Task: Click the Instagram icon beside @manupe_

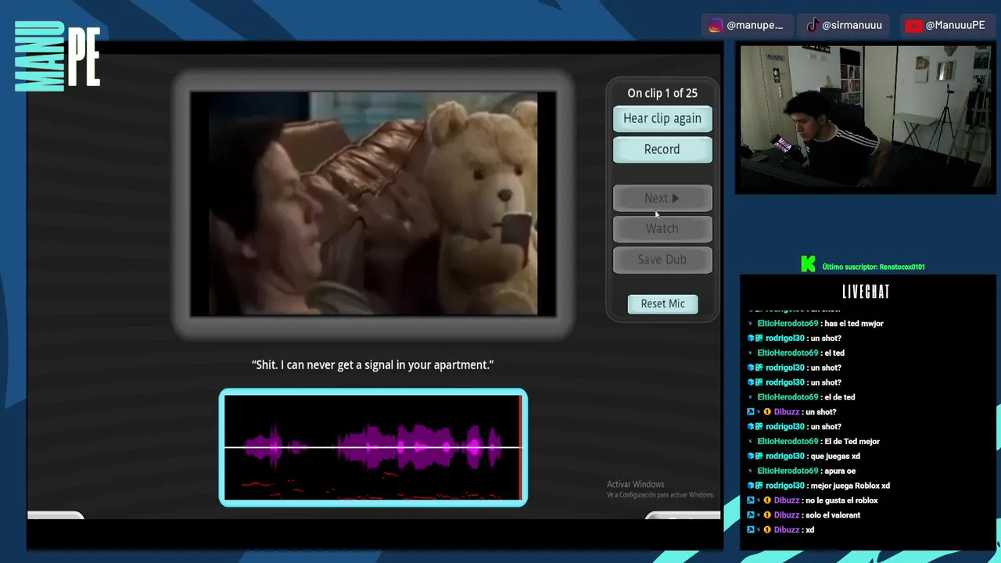Action: tap(716, 25)
